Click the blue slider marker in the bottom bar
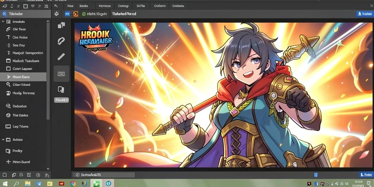Viewport: 374px width, 187px height. 316,175
